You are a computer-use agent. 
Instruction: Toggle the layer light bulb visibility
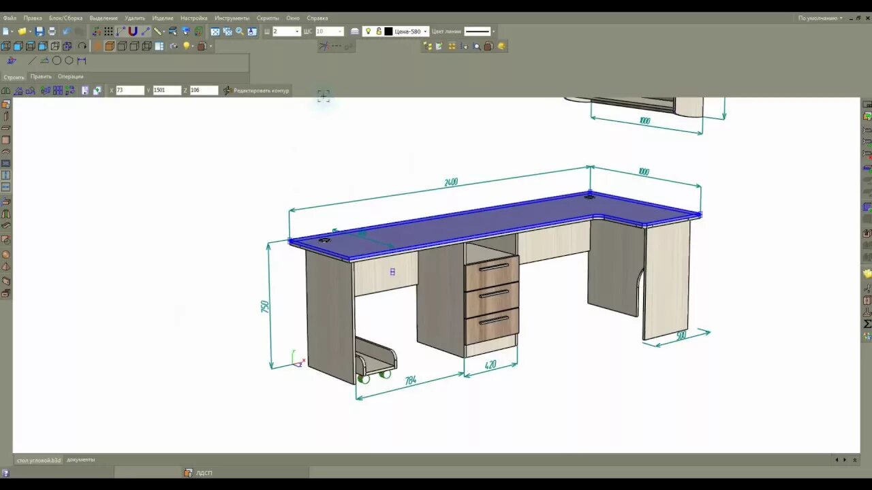(x=369, y=31)
